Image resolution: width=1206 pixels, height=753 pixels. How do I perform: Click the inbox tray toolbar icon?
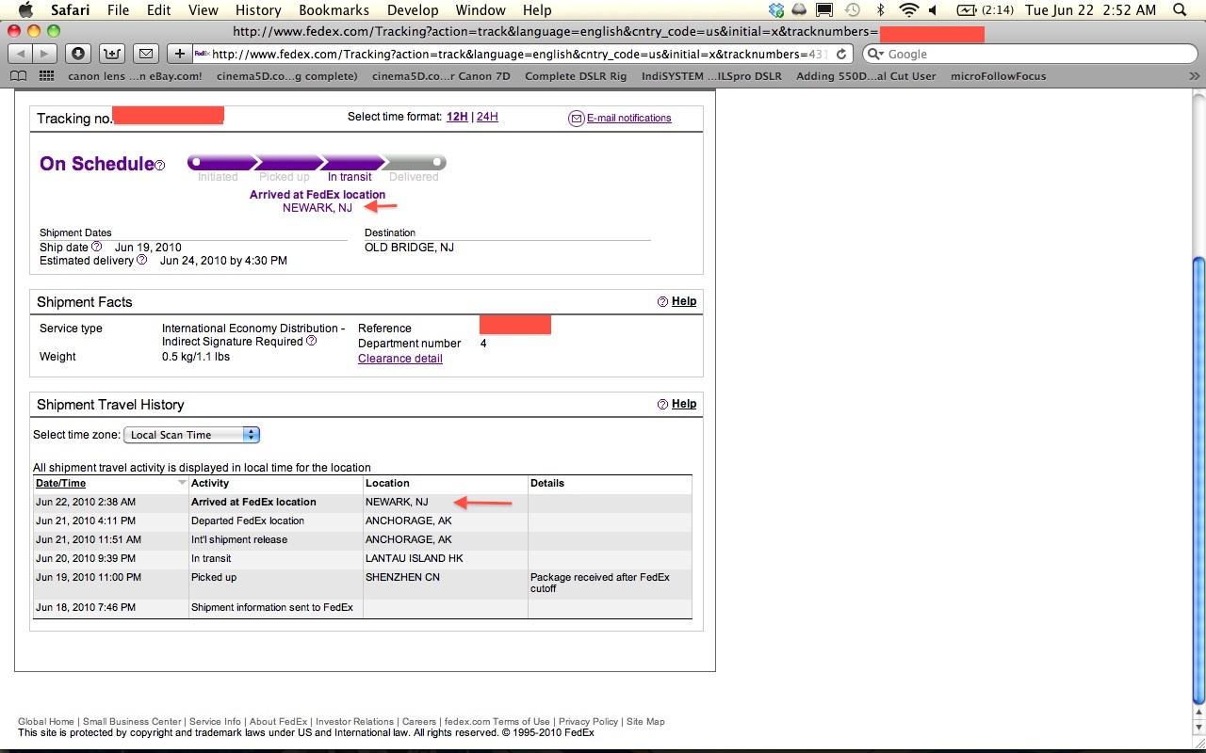coord(111,54)
